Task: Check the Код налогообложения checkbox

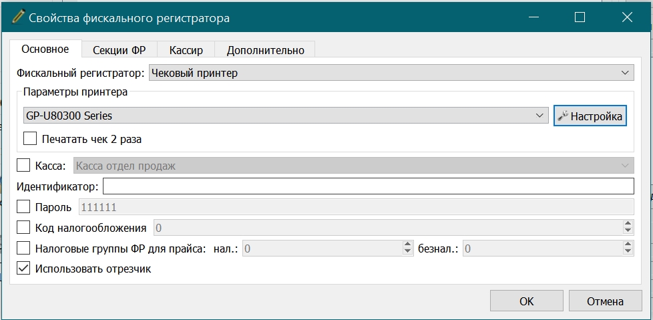Action: tap(23, 227)
